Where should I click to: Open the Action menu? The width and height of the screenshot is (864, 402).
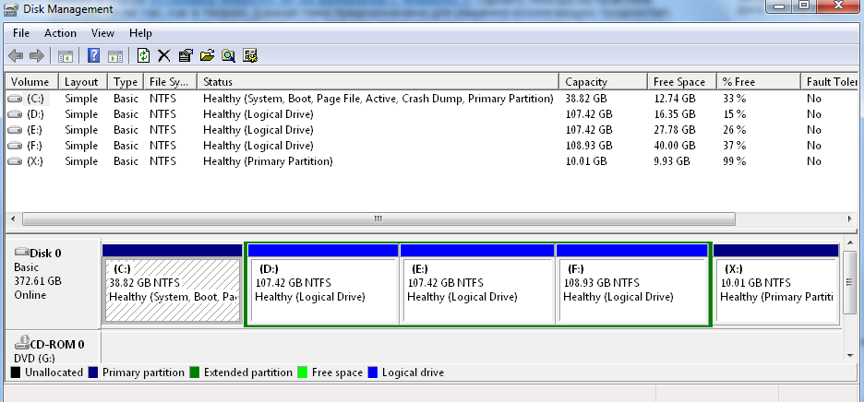click(60, 33)
